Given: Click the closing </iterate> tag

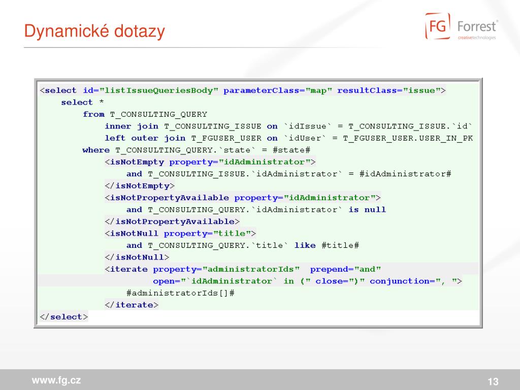Looking at the screenshot, I should pos(132,305).
